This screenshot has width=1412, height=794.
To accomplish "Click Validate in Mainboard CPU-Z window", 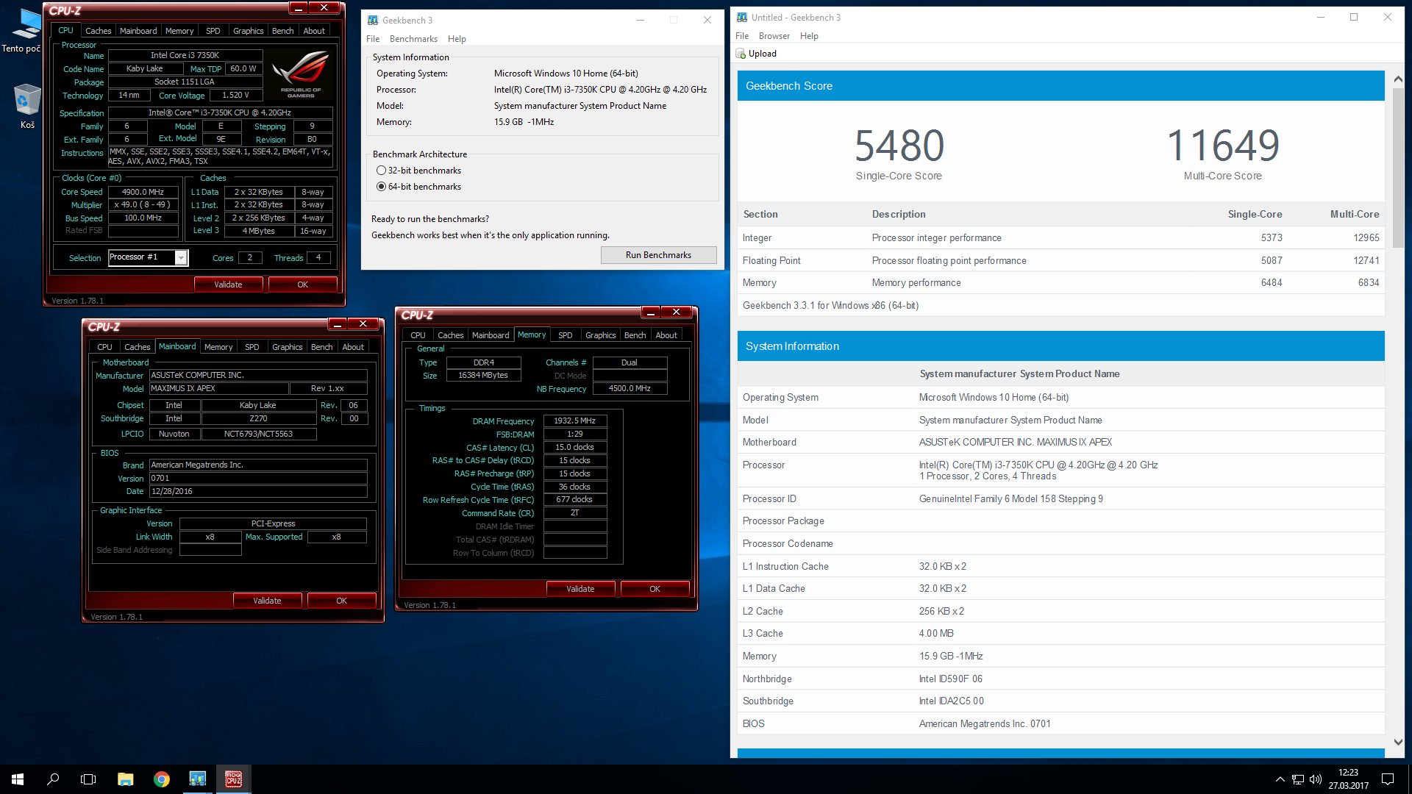I will pos(267,601).
